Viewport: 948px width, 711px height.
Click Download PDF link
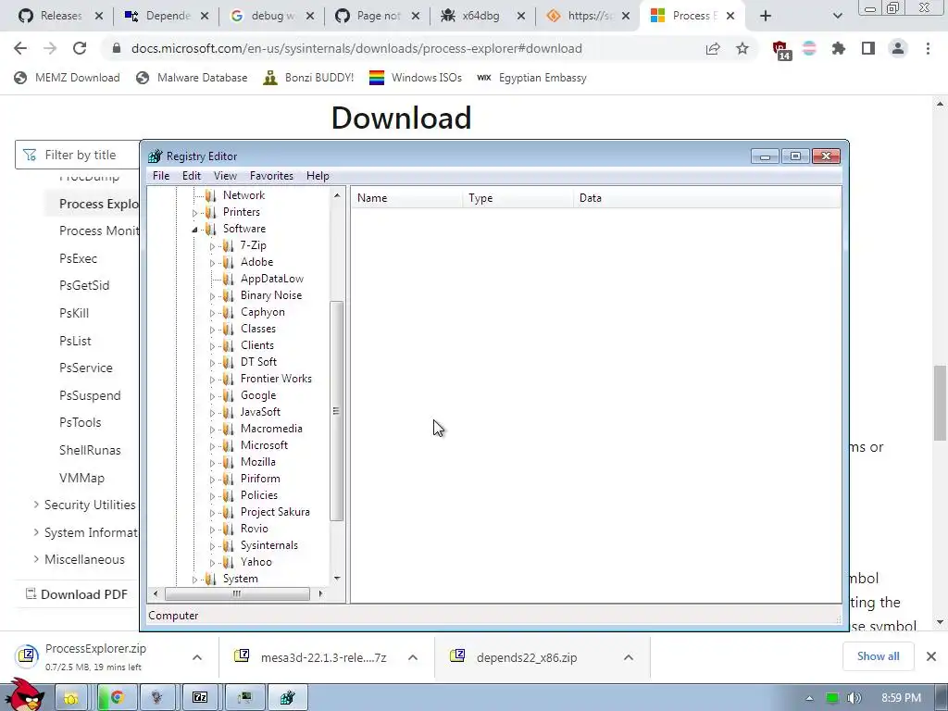click(x=77, y=594)
